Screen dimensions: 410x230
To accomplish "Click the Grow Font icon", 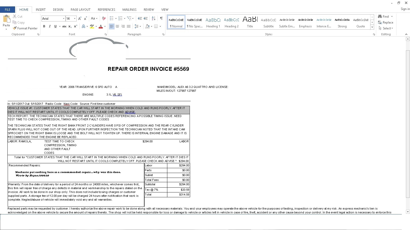I will [80, 18].
